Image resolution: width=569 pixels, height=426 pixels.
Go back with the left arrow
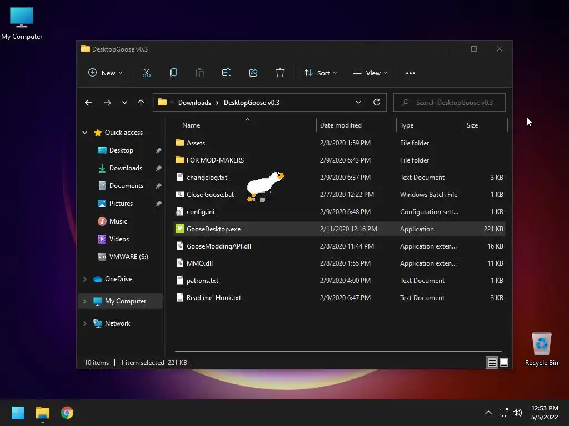tap(88, 103)
